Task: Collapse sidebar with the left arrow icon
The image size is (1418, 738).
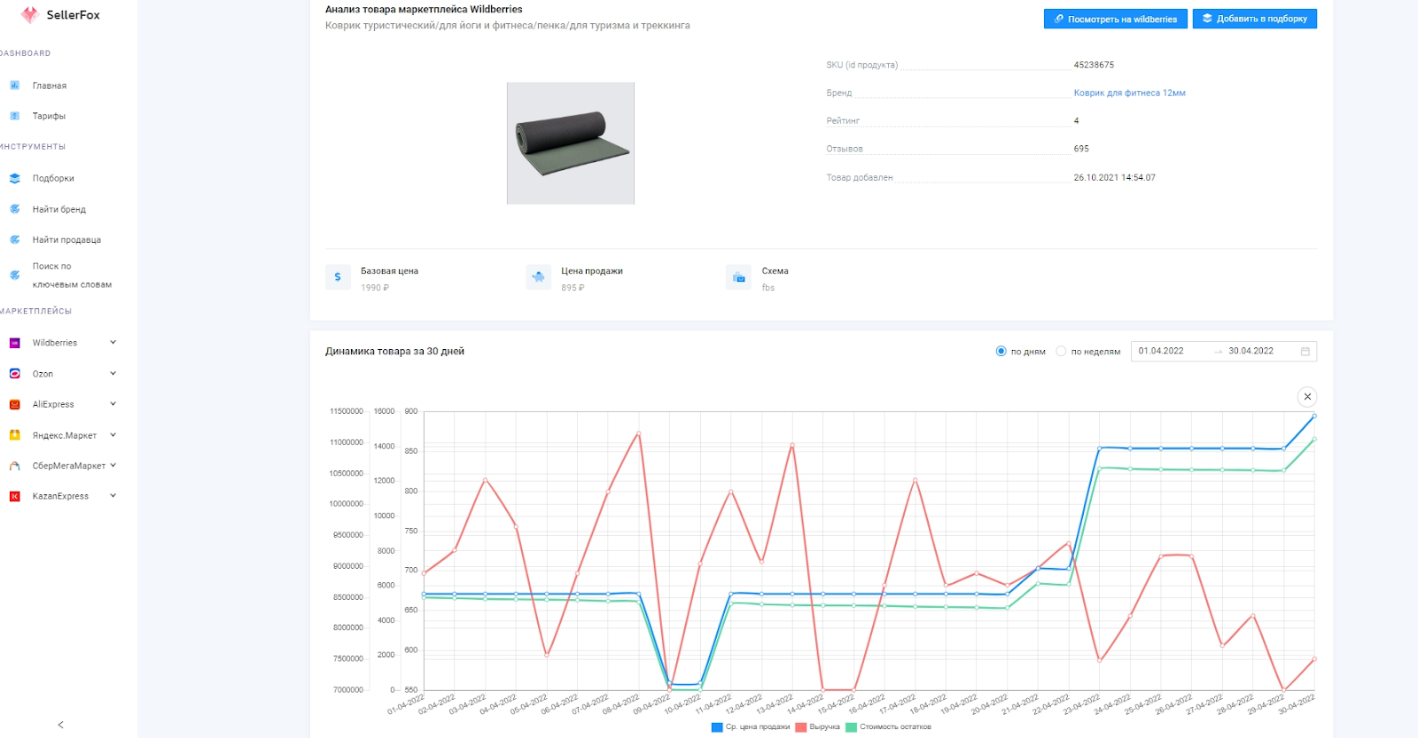Action: coord(60,725)
